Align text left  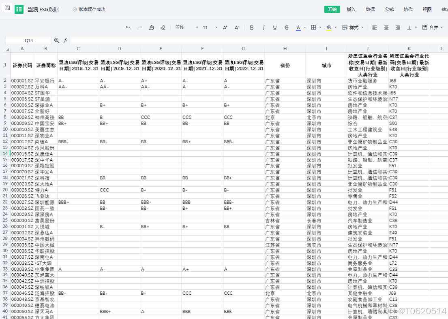point(374,28)
